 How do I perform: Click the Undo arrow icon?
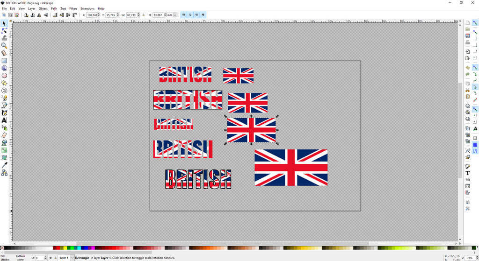coord(467,67)
